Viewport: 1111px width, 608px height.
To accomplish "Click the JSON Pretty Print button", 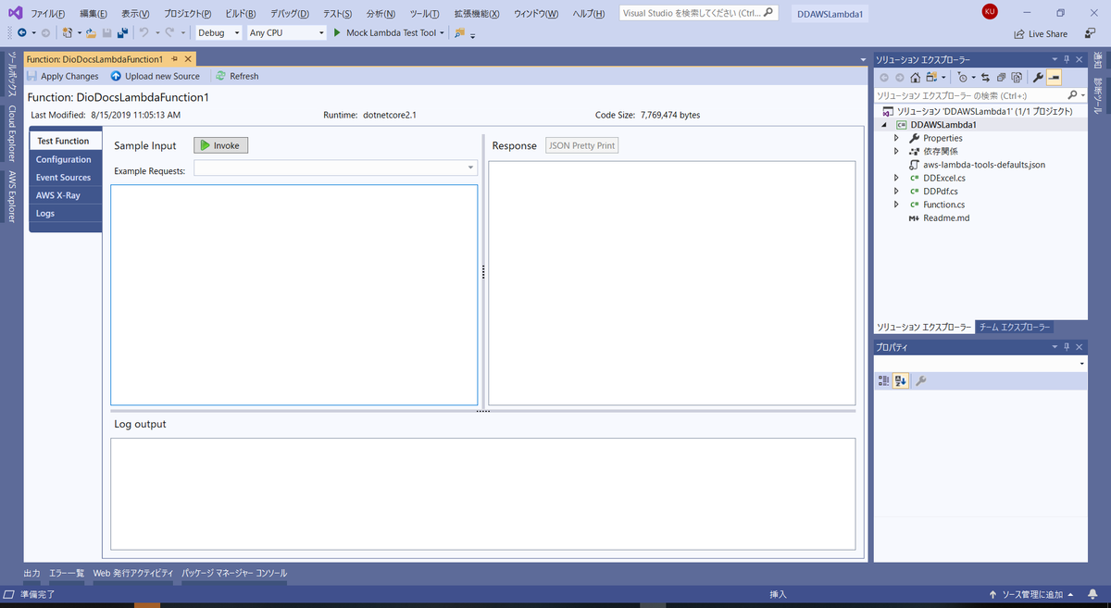I will coord(581,145).
